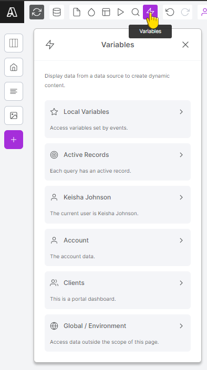Open the Local Variables card
Screen dimensions: 207x370
tap(118, 119)
